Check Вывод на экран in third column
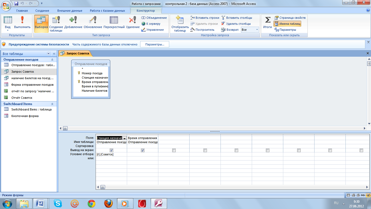 coord(174,150)
